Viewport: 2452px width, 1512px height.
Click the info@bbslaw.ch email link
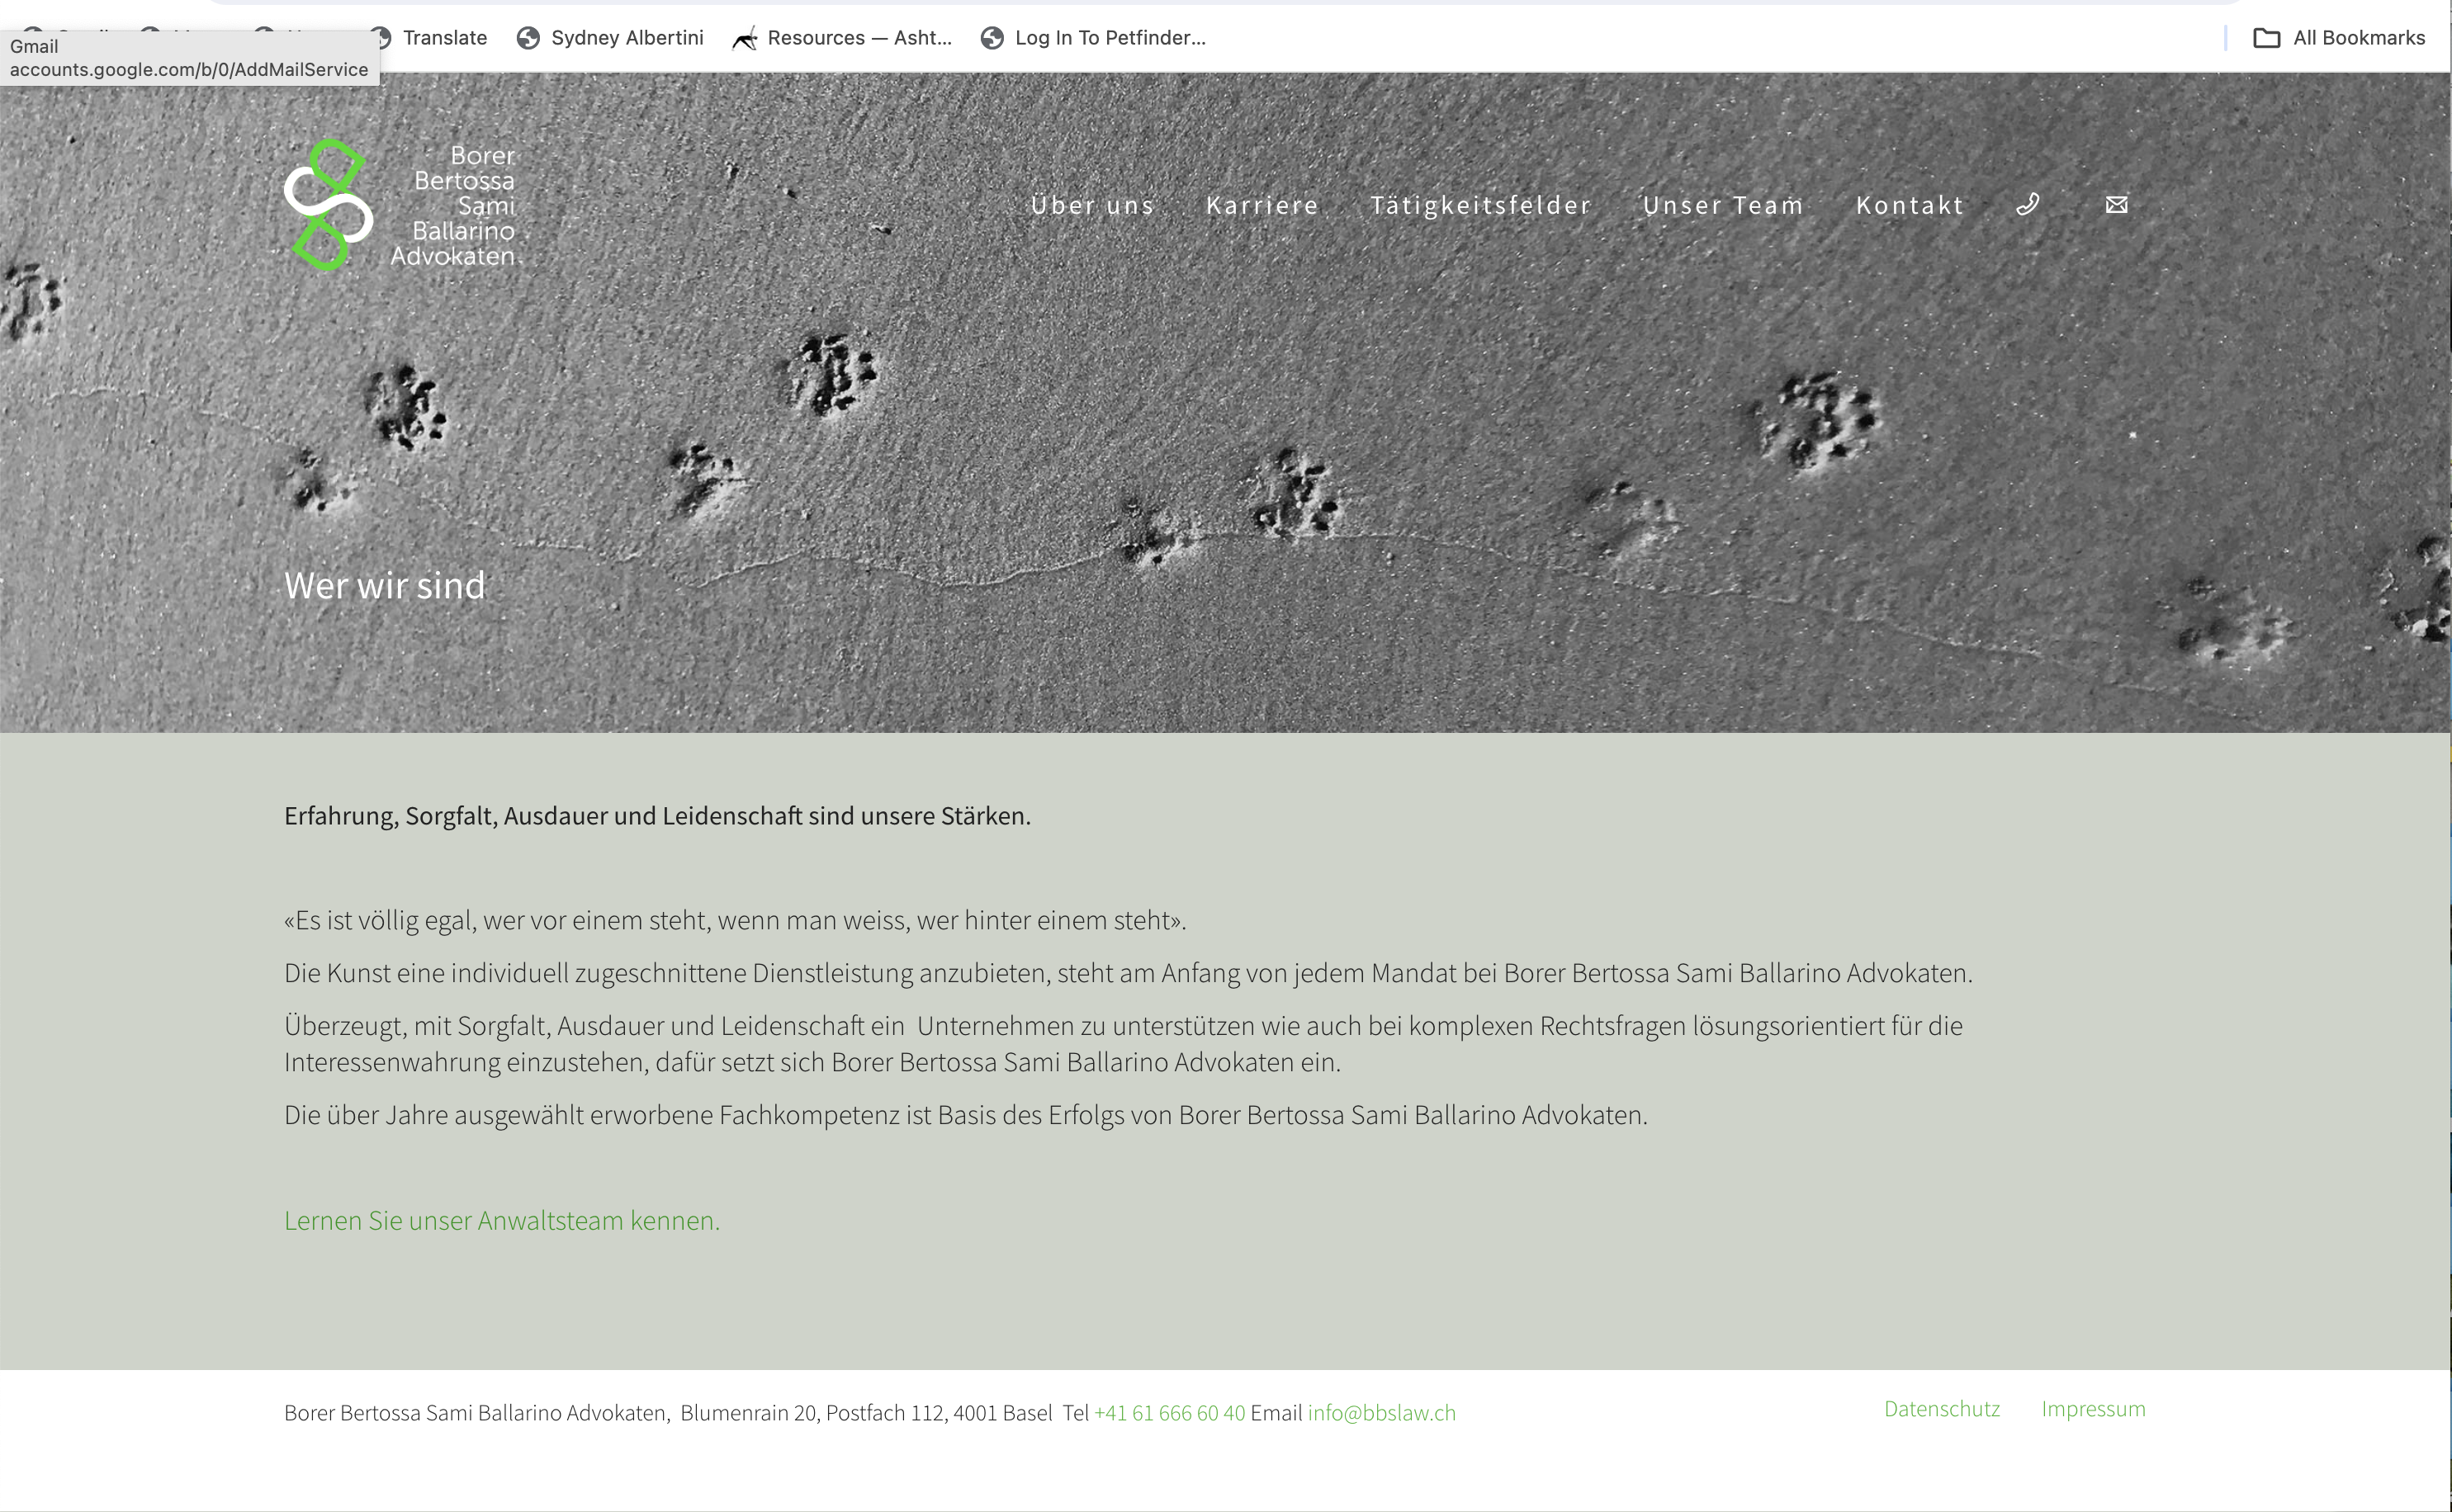pos(1381,1412)
